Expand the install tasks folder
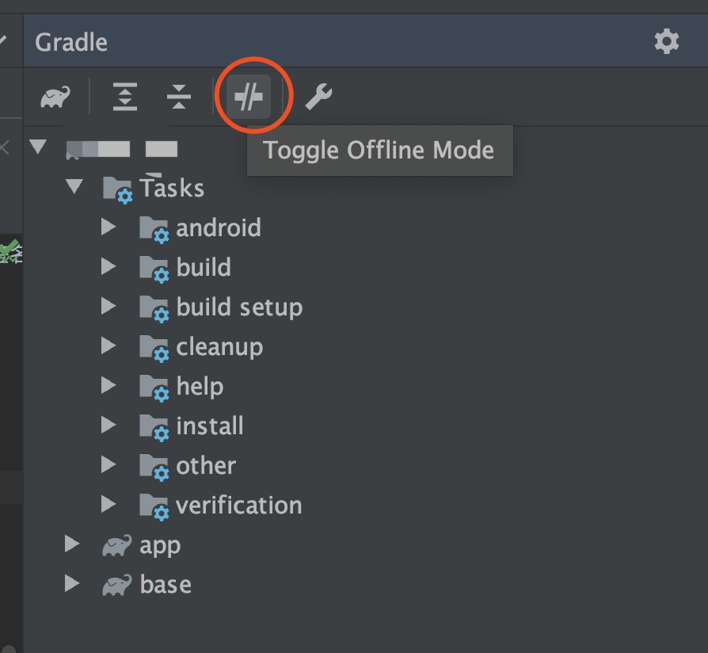Image resolution: width=708 pixels, height=653 pixels. point(108,426)
